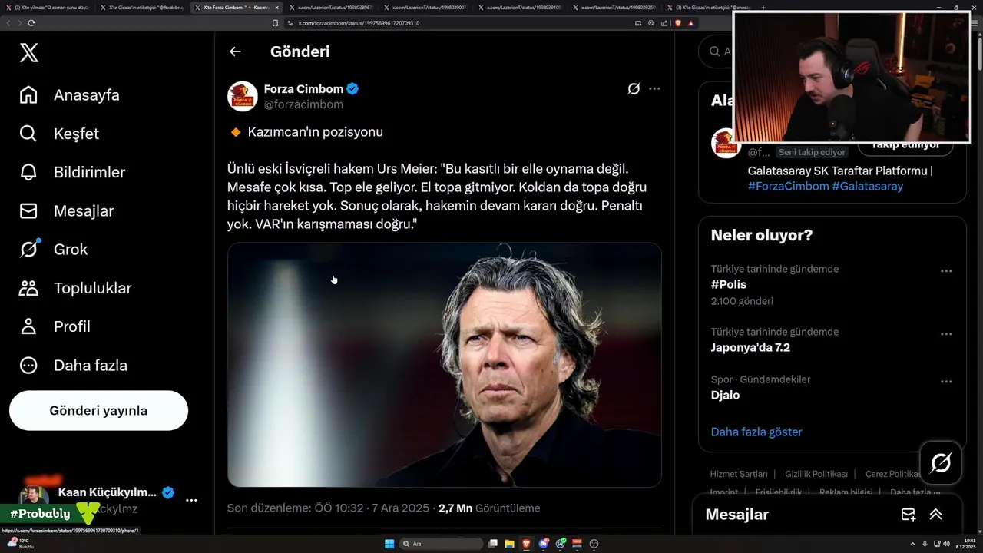Expand the Mesajlar drawer with double chevron
The width and height of the screenshot is (983, 553).
[935, 515]
